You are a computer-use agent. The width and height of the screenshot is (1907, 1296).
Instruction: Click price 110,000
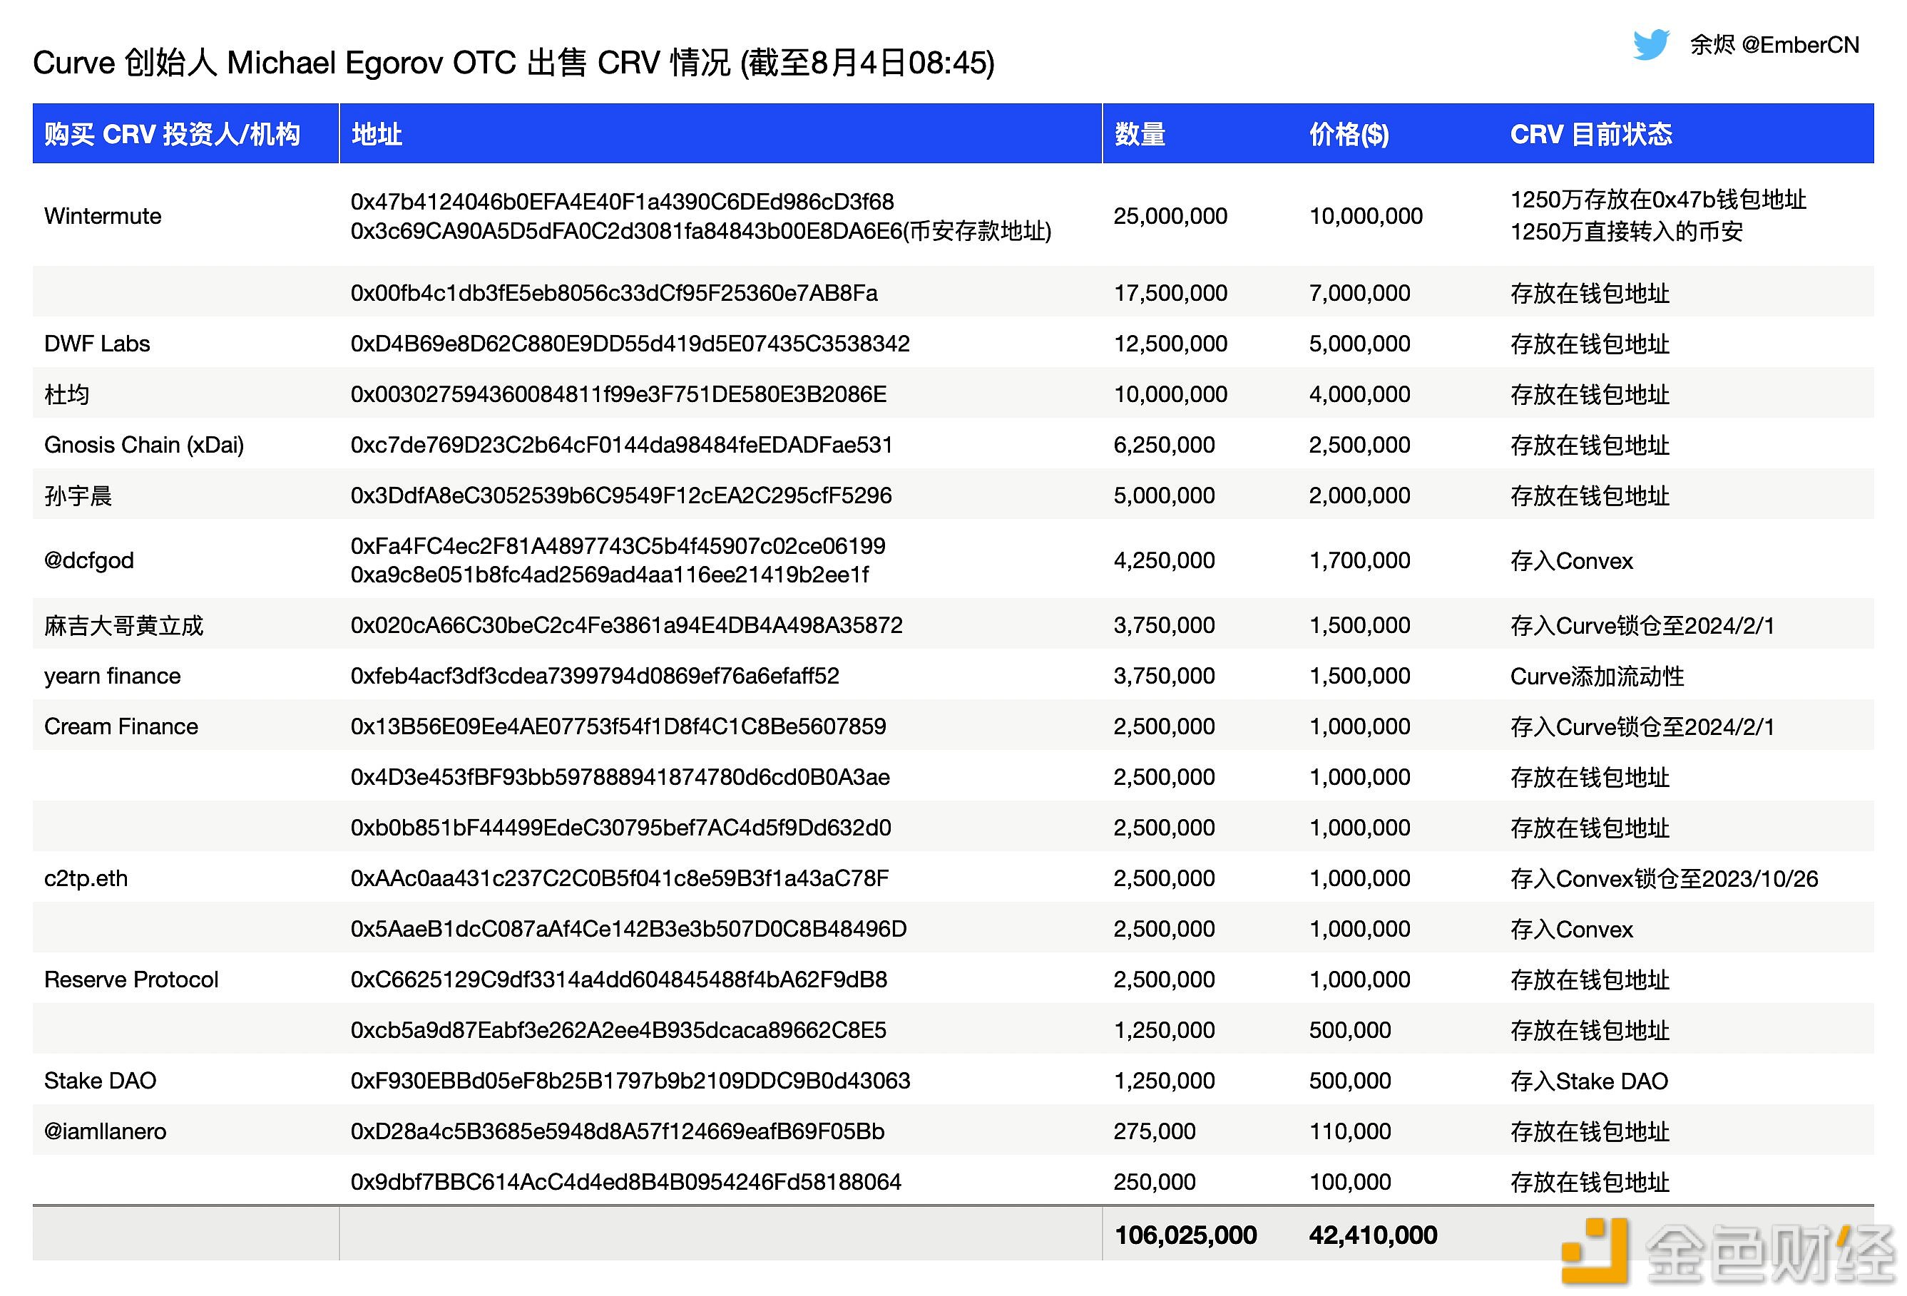[1350, 1132]
